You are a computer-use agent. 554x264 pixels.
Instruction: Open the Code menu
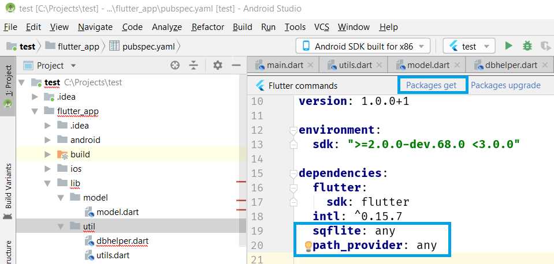132,27
